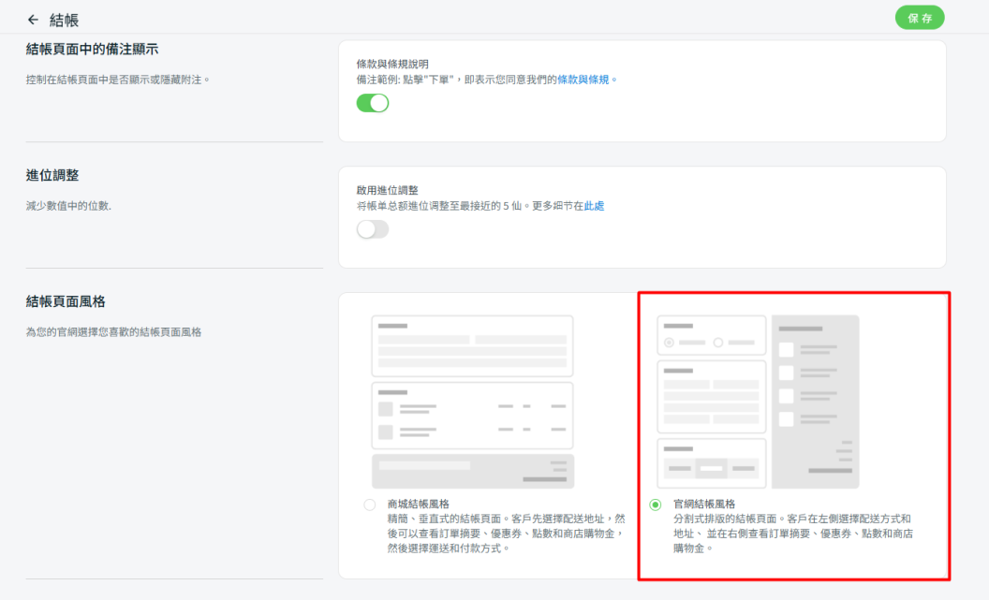Click the 官網結帳風格 description paragraph
The image size is (989, 600).
792,533
